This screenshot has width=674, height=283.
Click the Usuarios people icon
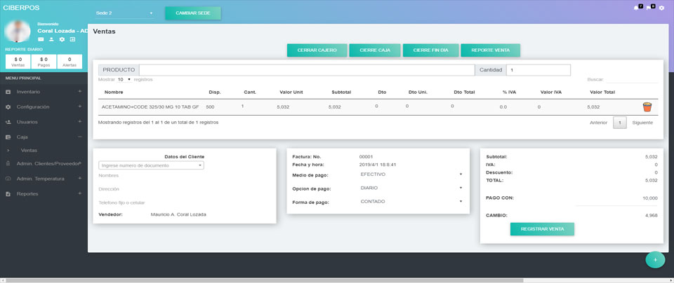(8, 122)
